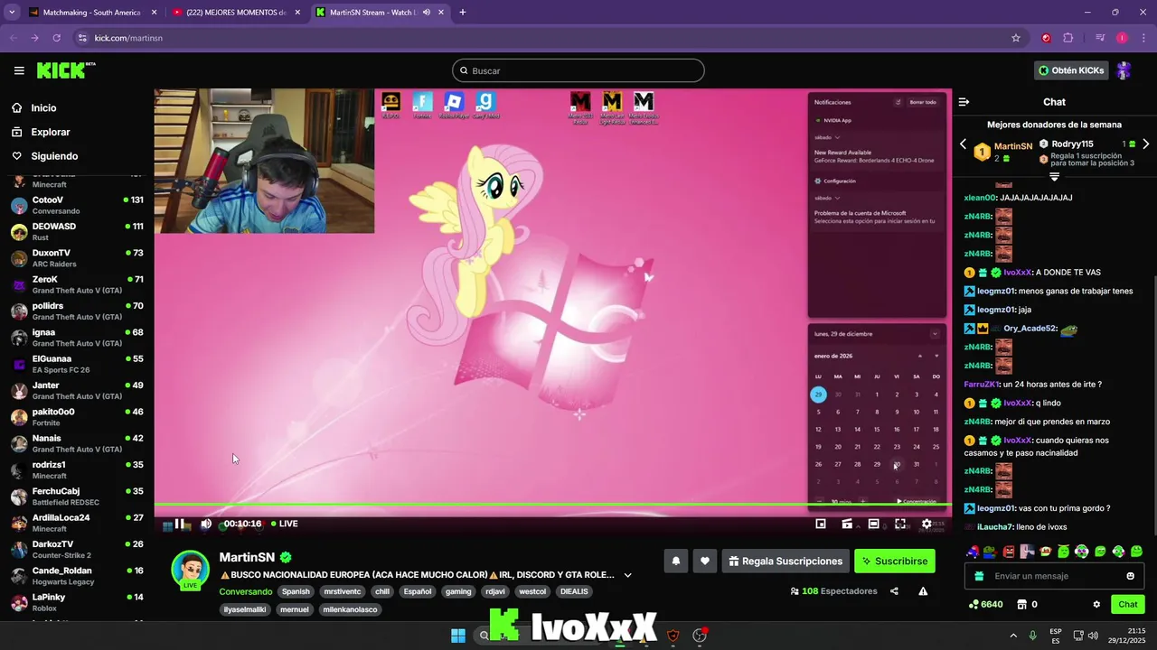This screenshot has height=650, width=1157.
Task: Toggle notifications bell for MartinSN
Action: [x=675, y=561]
